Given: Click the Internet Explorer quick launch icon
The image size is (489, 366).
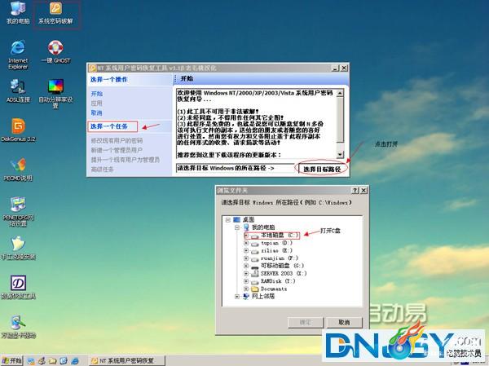Looking at the screenshot, I should pyautogui.click(x=75, y=361).
